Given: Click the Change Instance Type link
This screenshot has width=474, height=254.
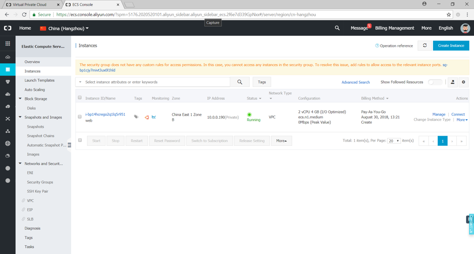Looking at the screenshot, I should (432, 120).
